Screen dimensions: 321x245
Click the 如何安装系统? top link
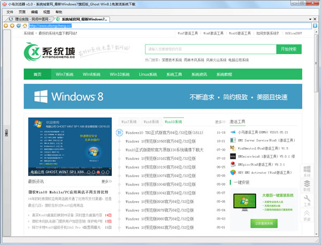267,33
